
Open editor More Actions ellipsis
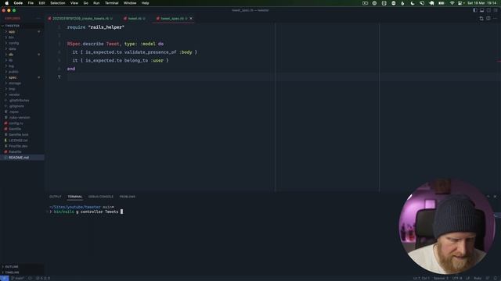pyautogui.click(x=495, y=19)
